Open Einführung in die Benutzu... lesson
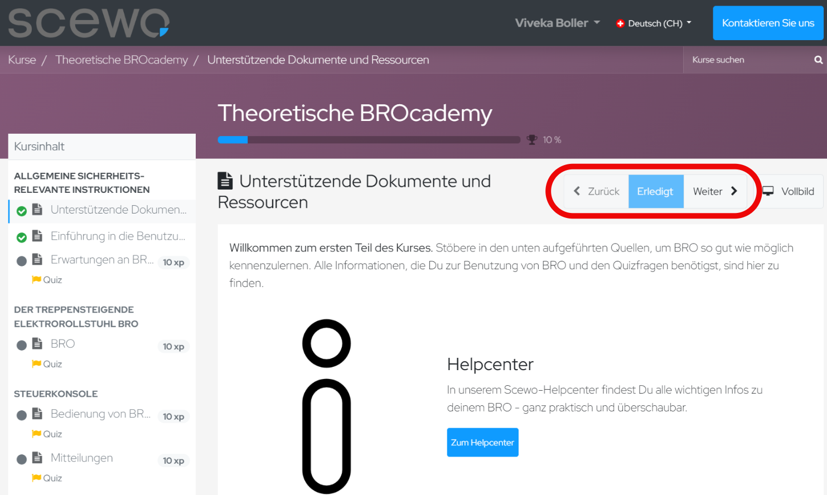The height and width of the screenshot is (495, 827). pos(118,236)
